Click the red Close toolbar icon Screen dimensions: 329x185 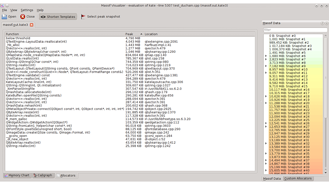pos(23,17)
